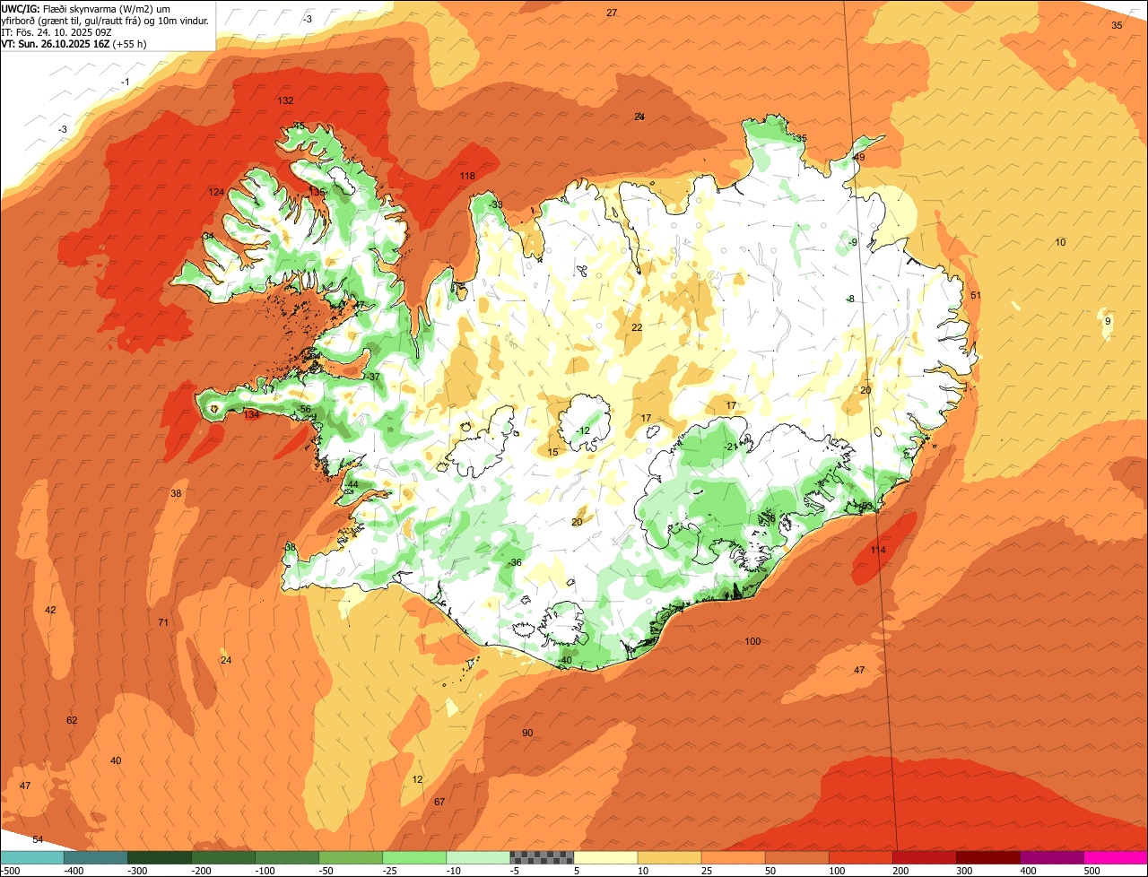The height and width of the screenshot is (877, 1148).
Task: Select the flux value 90 over the sea
Action: tap(527, 734)
